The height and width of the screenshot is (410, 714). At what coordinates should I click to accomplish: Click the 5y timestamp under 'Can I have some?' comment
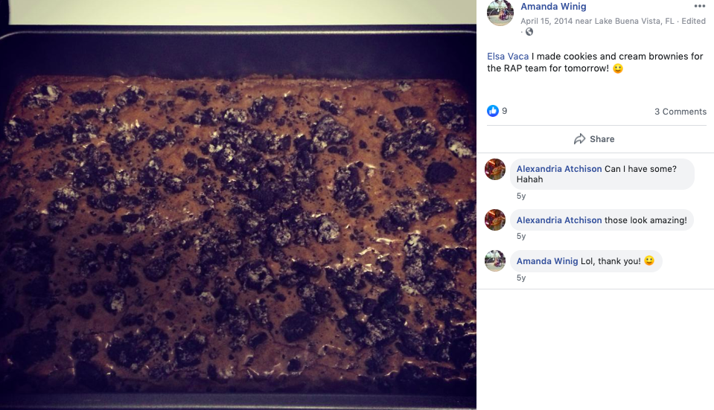click(521, 196)
